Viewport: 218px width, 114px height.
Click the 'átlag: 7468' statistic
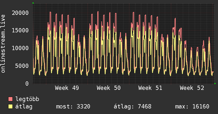133,107
